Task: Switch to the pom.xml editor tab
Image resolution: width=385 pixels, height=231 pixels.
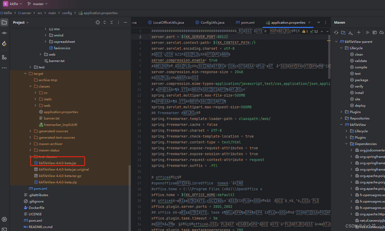Action: point(245,22)
